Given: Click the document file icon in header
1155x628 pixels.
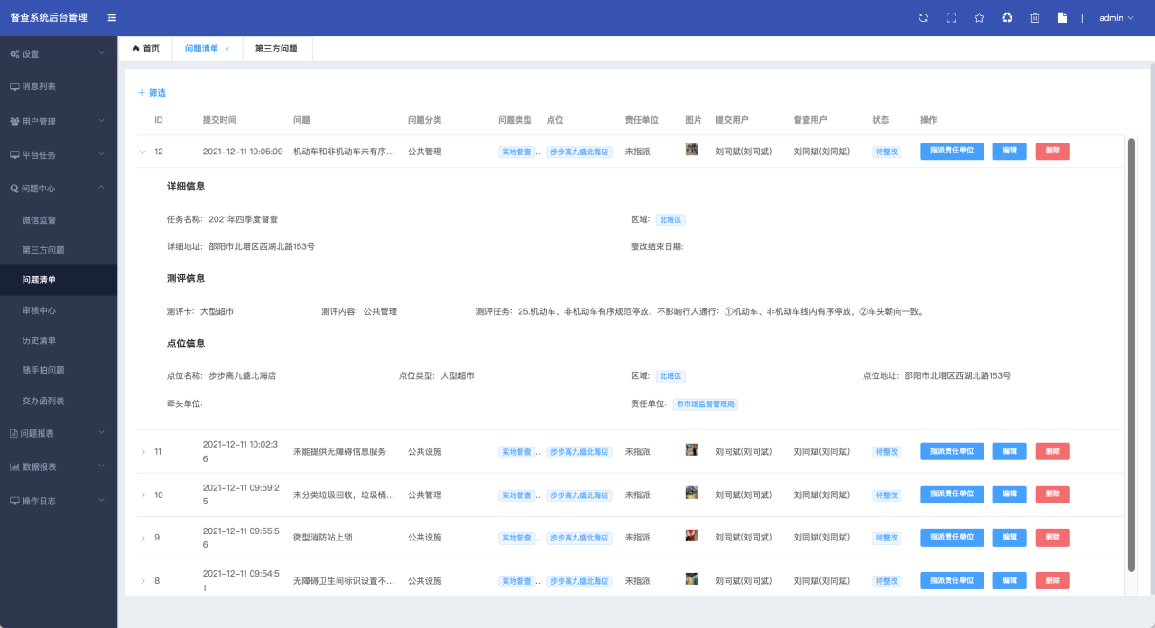Looking at the screenshot, I should (x=1063, y=18).
